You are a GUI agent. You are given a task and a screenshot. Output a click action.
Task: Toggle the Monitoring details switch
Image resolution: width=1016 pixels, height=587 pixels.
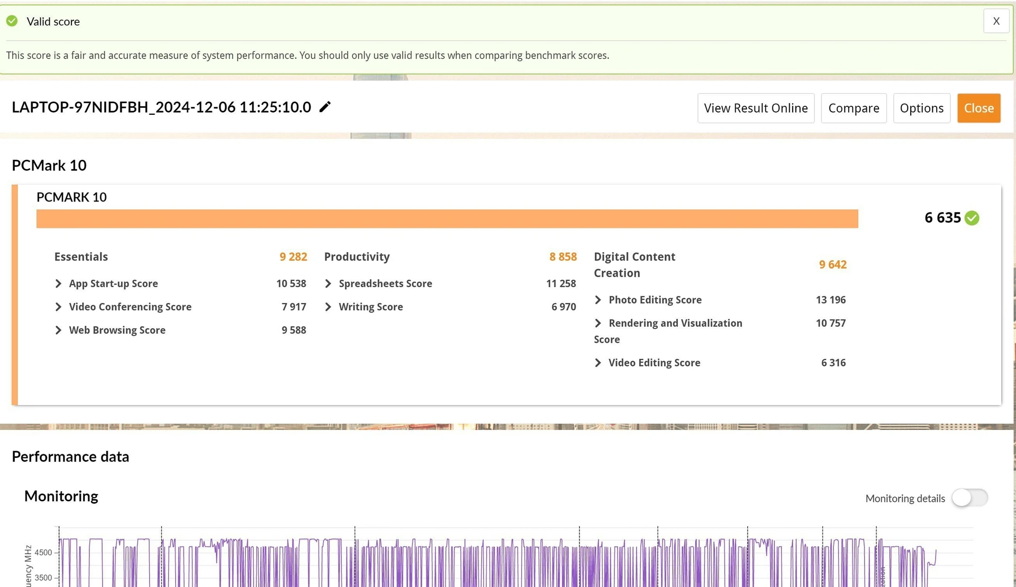point(969,498)
